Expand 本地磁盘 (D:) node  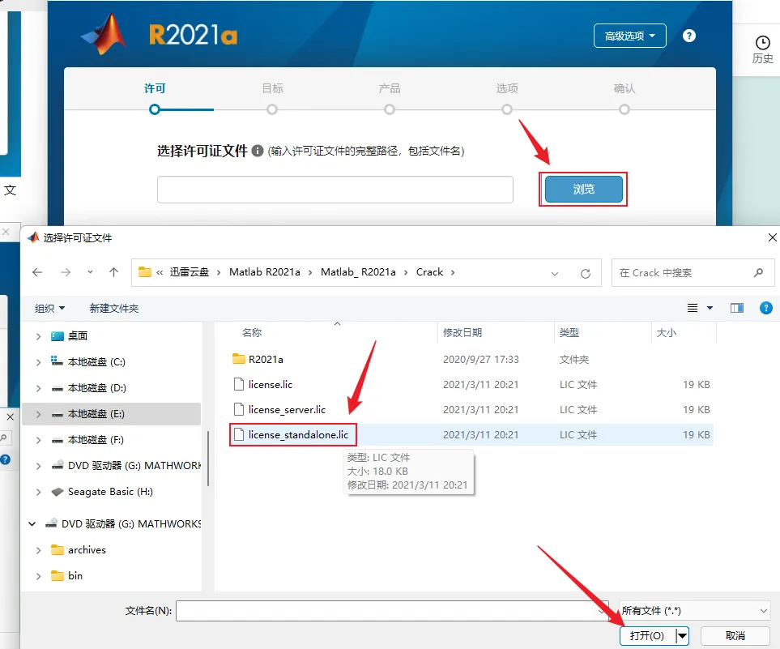[38, 388]
